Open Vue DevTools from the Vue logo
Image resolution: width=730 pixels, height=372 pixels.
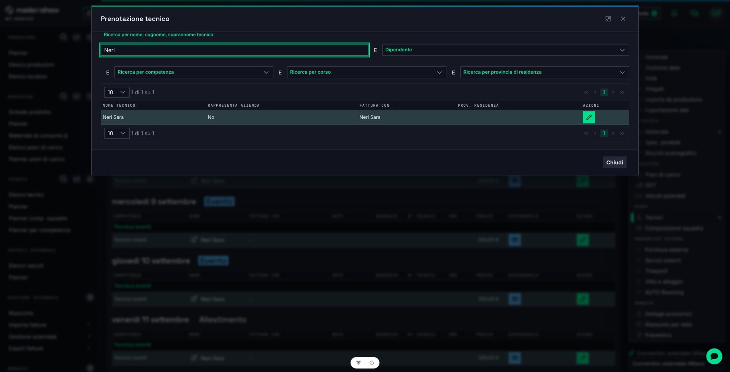pos(359,363)
